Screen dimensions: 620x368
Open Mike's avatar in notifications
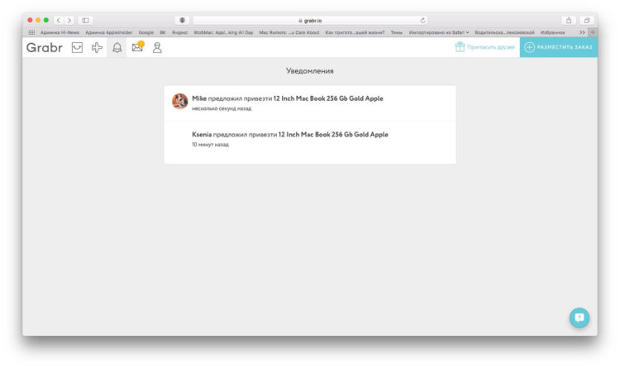(180, 101)
